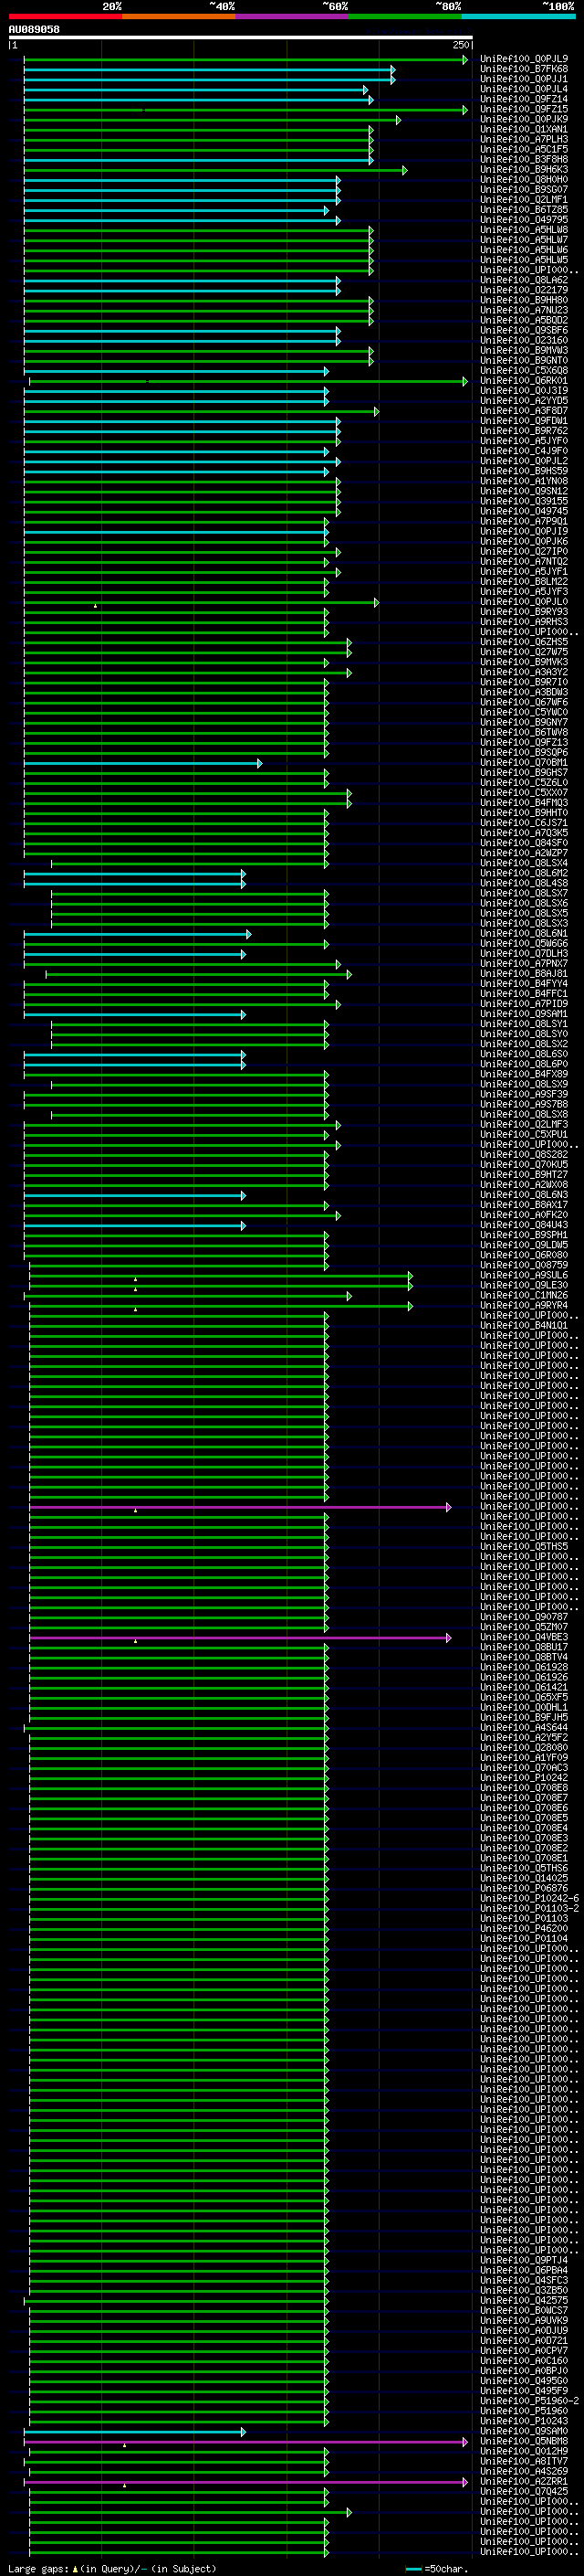Click UniRef100_Q8L6M2 entry
This screenshot has height=2576, width=584.
(x=524, y=873)
